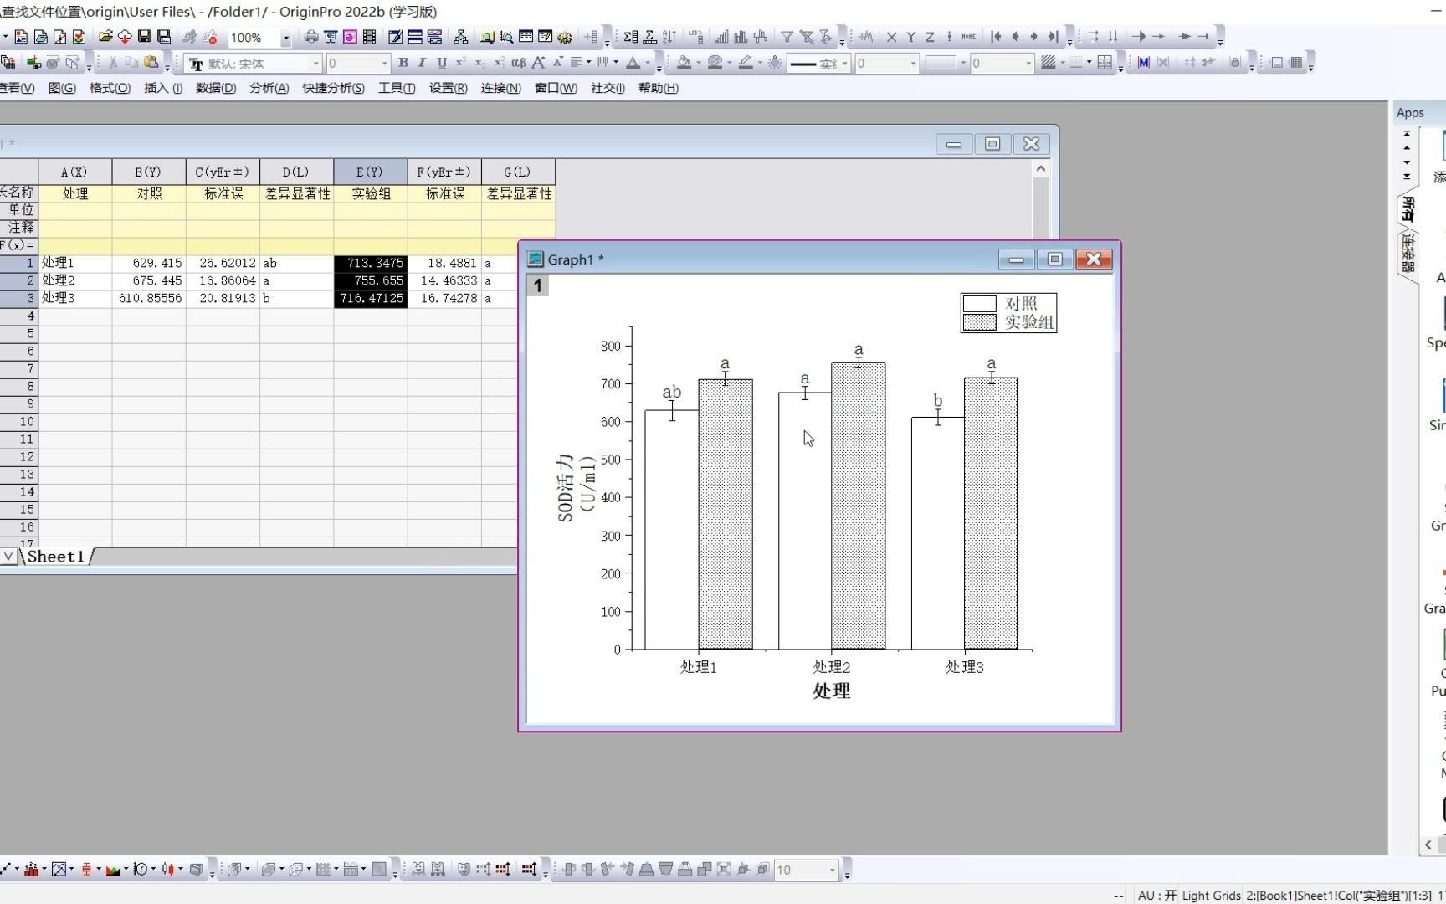Image resolution: width=1446 pixels, height=904 pixels.
Task: Open the 分析(A) Analysis menu
Action: [269, 88]
